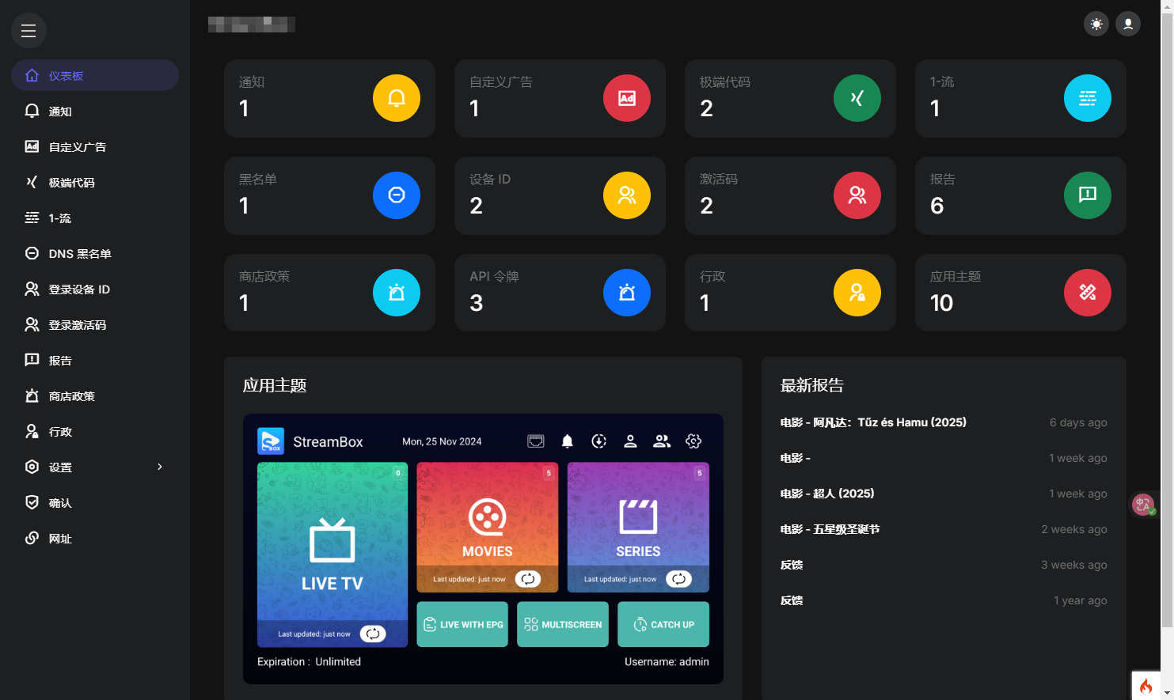Click the 最新报告 panel heading
The width and height of the screenshot is (1174, 700).
pyautogui.click(x=812, y=385)
